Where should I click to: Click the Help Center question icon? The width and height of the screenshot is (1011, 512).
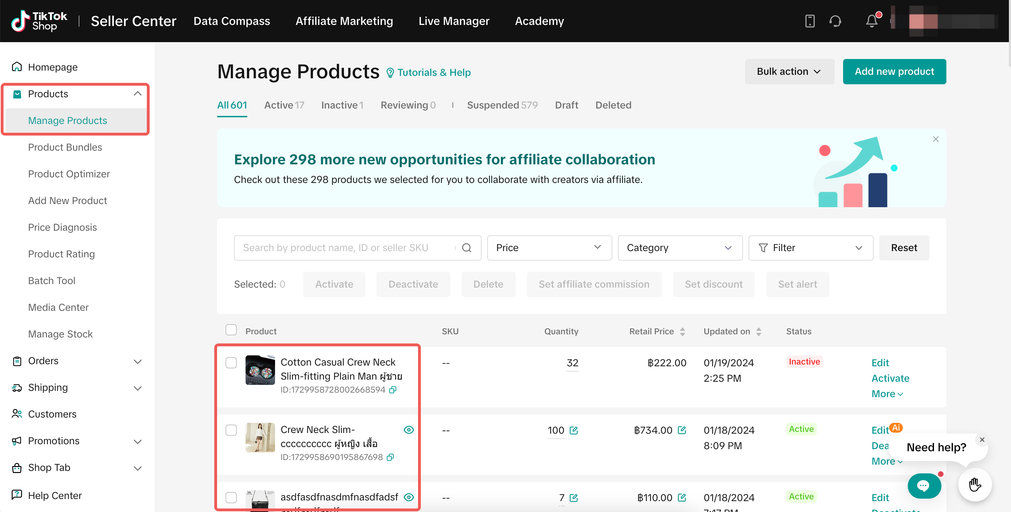(x=17, y=495)
